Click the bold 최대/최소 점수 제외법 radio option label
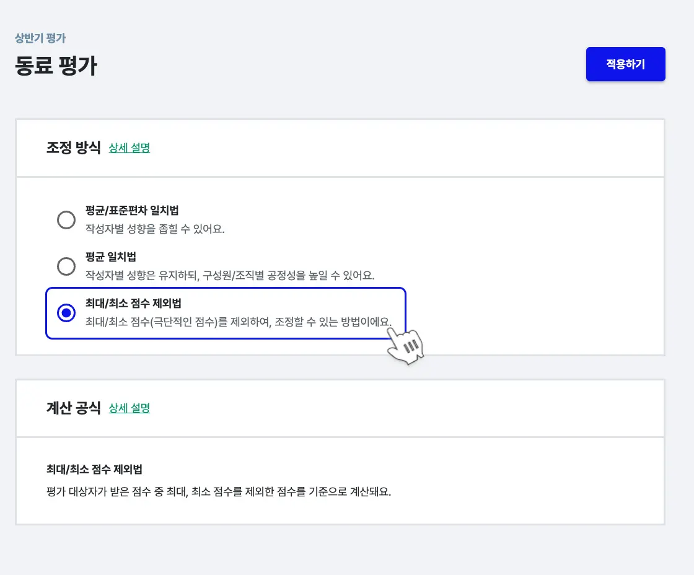Screen dimensions: 694x575 (137, 304)
